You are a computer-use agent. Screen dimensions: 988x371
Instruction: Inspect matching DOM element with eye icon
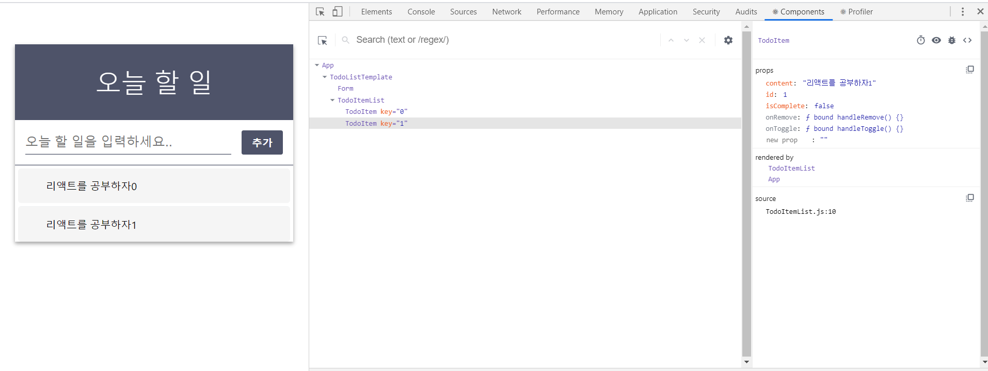coord(936,40)
